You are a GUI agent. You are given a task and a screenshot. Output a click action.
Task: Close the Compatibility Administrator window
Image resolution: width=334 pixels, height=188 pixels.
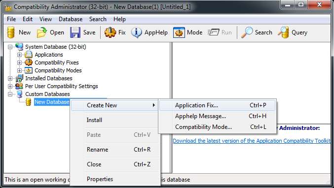click(319, 4)
